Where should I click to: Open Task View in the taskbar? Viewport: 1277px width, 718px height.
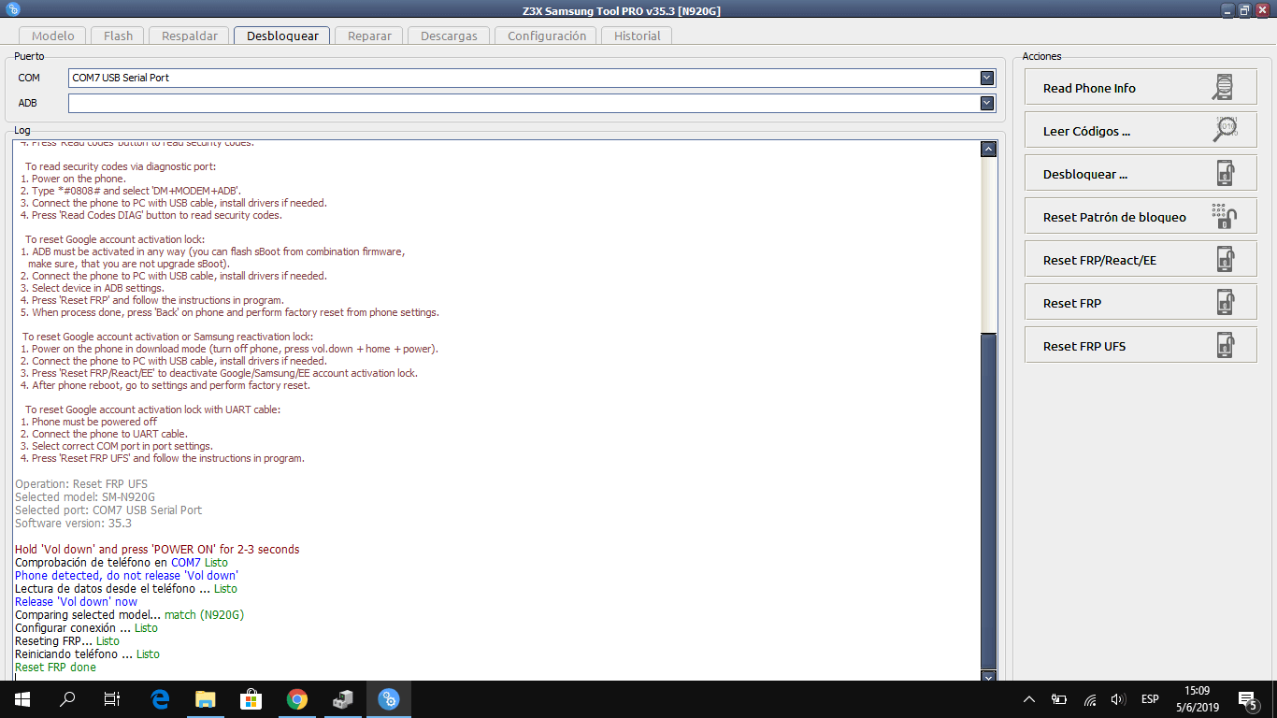point(112,699)
